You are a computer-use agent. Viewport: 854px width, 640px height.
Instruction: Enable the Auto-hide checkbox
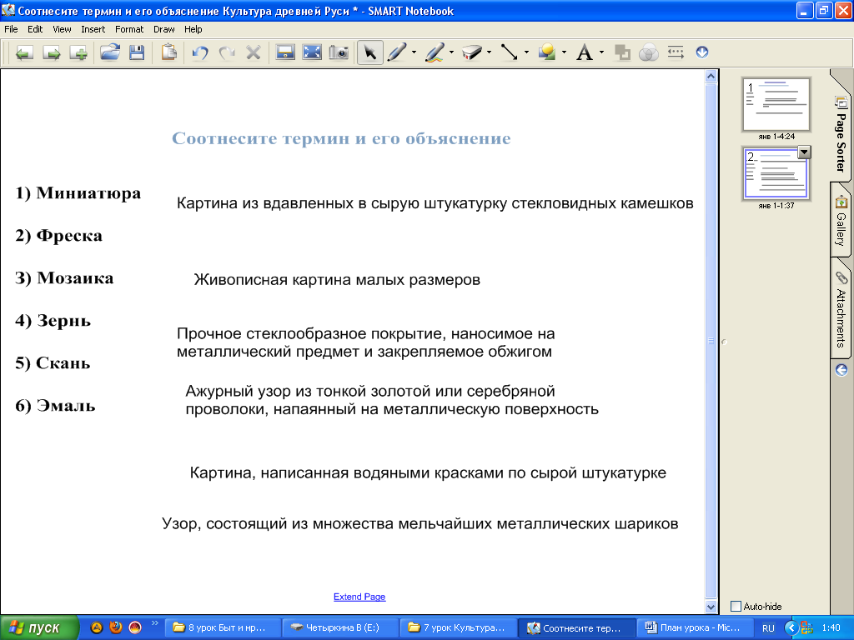point(736,607)
